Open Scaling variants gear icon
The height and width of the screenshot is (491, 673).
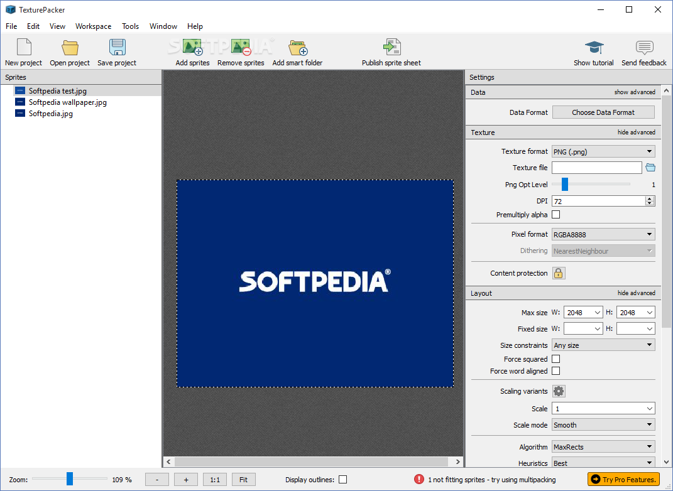tap(559, 391)
